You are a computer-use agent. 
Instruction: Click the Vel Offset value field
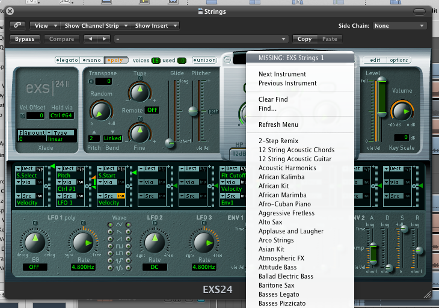click(x=35, y=115)
